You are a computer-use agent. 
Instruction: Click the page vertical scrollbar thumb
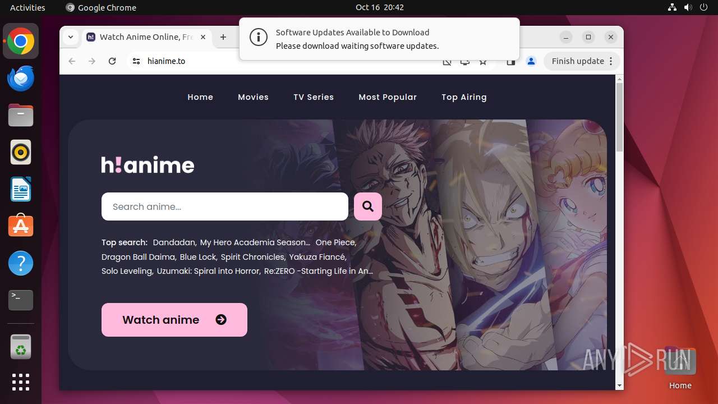[x=619, y=117]
